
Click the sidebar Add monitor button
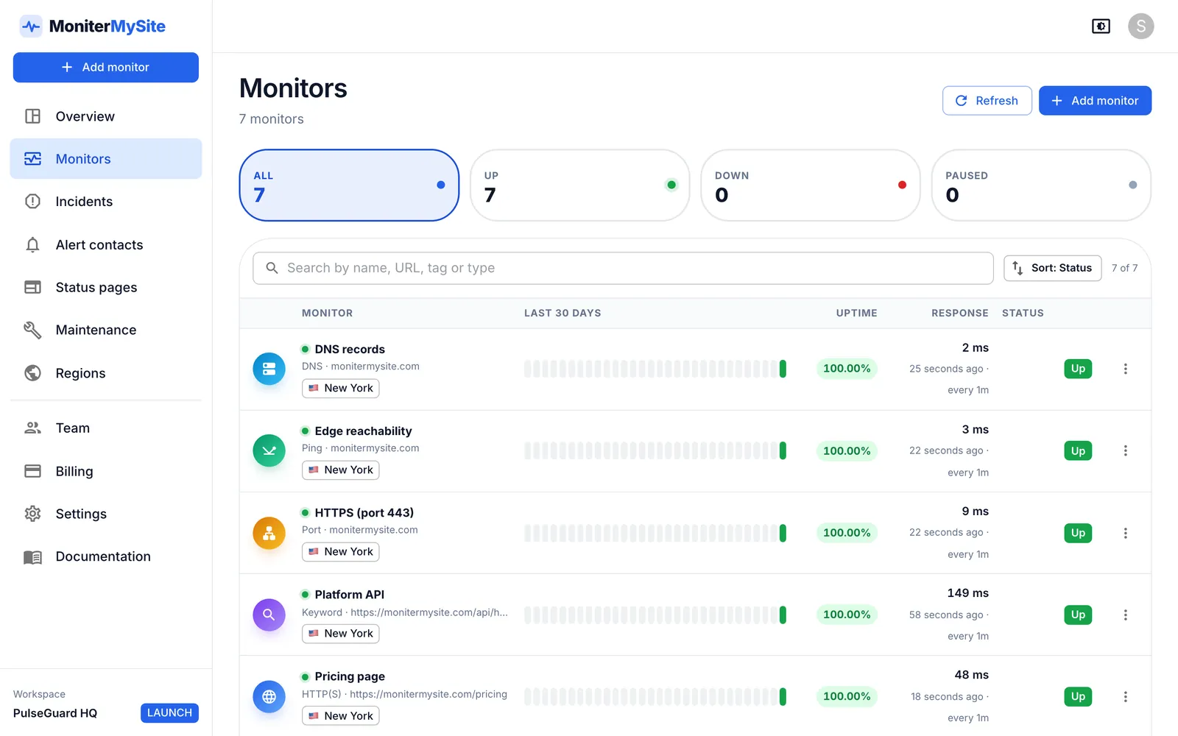[106, 67]
